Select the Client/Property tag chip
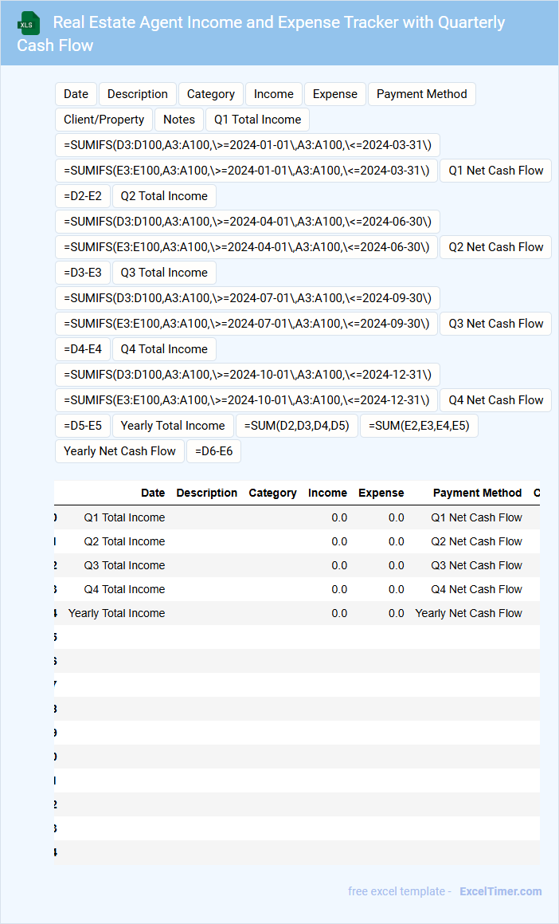 (104, 120)
